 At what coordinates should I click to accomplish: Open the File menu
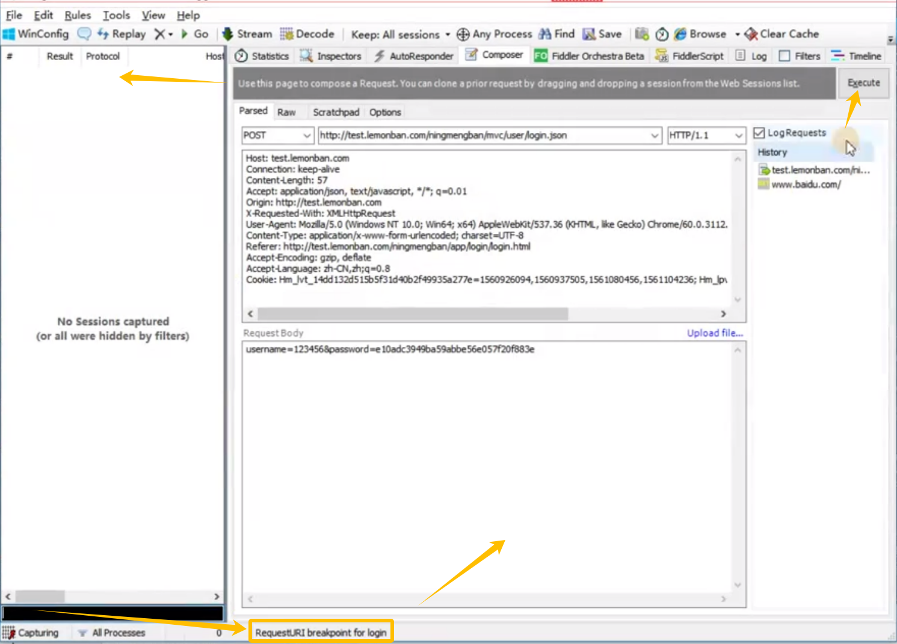point(14,15)
